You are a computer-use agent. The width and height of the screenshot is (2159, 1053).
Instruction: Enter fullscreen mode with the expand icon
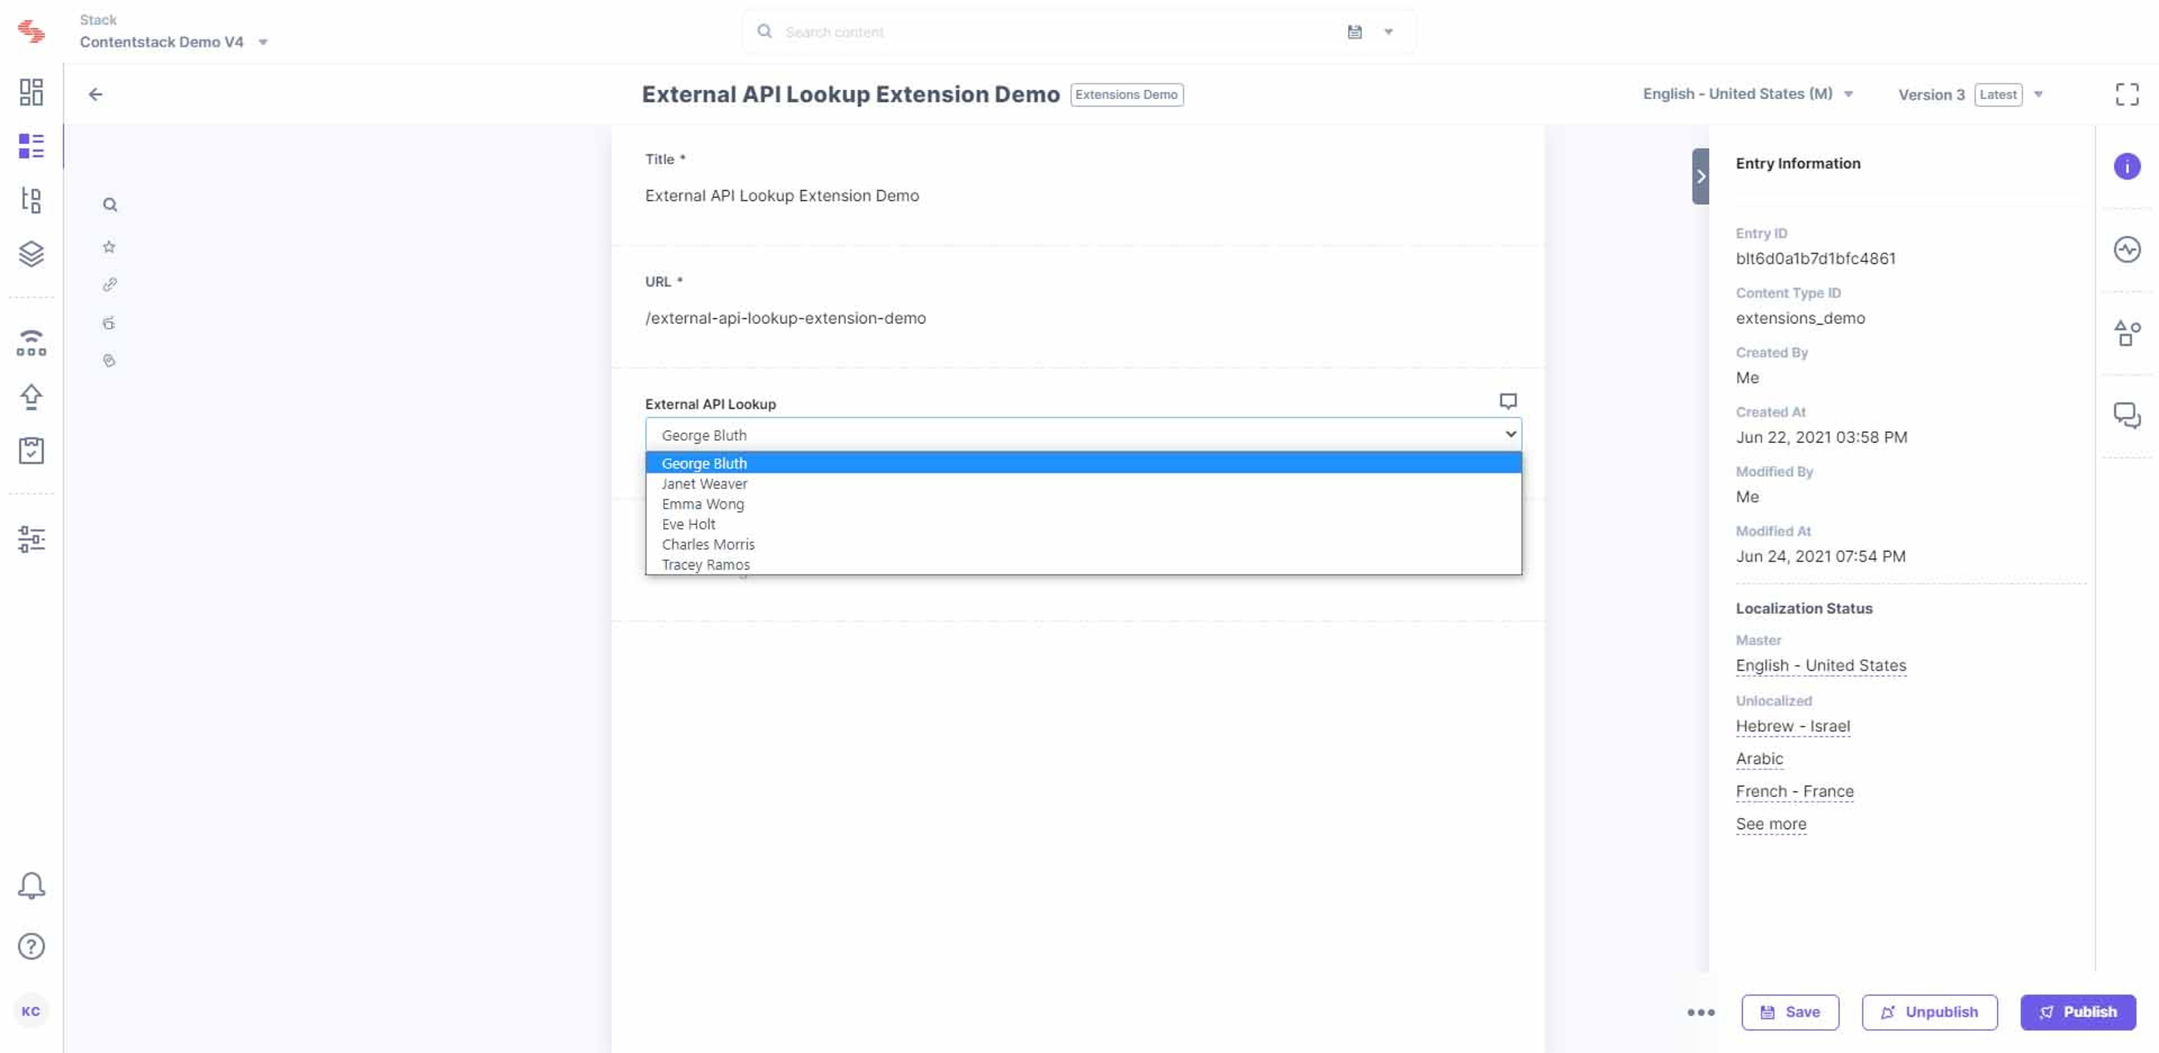[x=2126, y=94]
